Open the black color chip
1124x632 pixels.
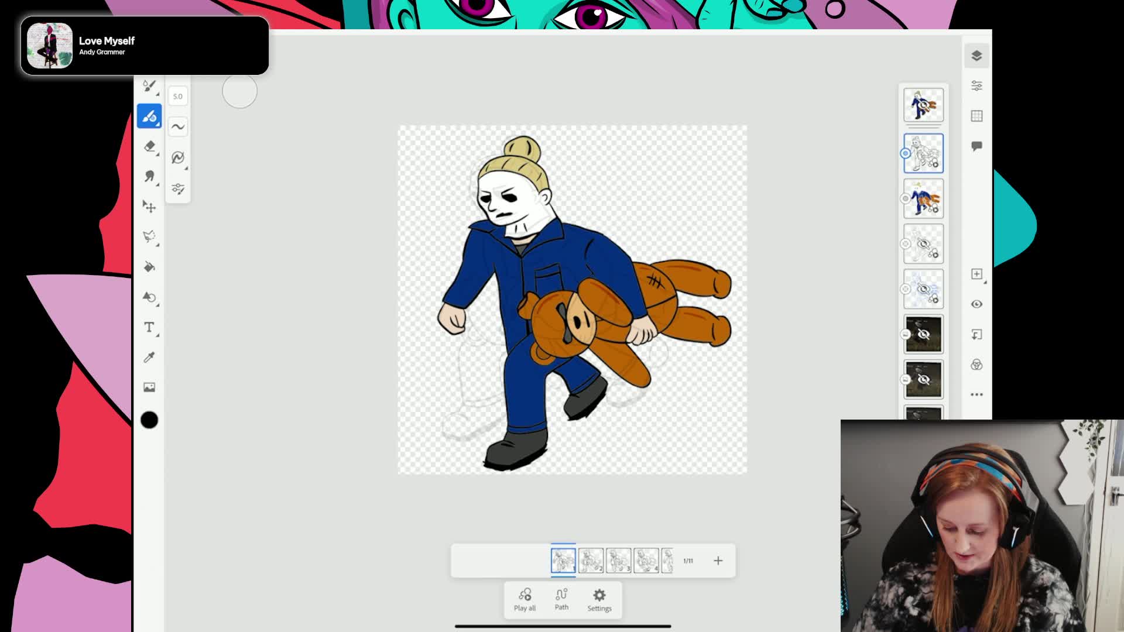pos(149,420)
